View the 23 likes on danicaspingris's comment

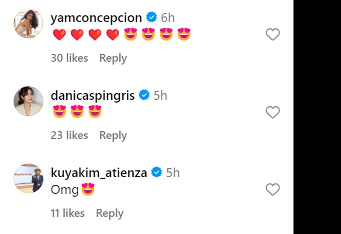(69, 136)
